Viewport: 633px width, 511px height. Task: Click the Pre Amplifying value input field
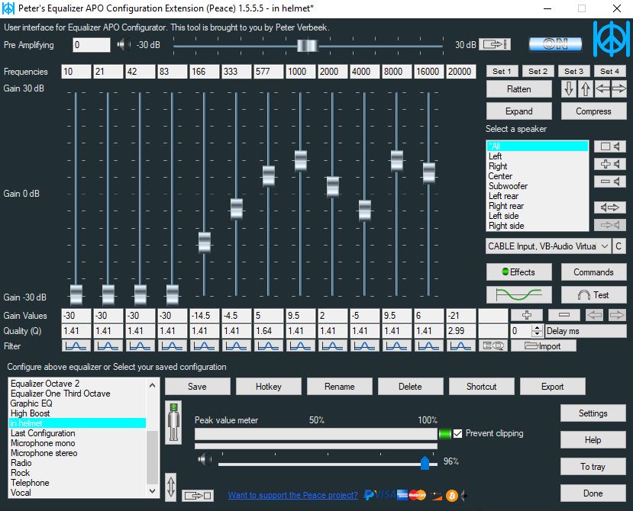coord(91,45)
